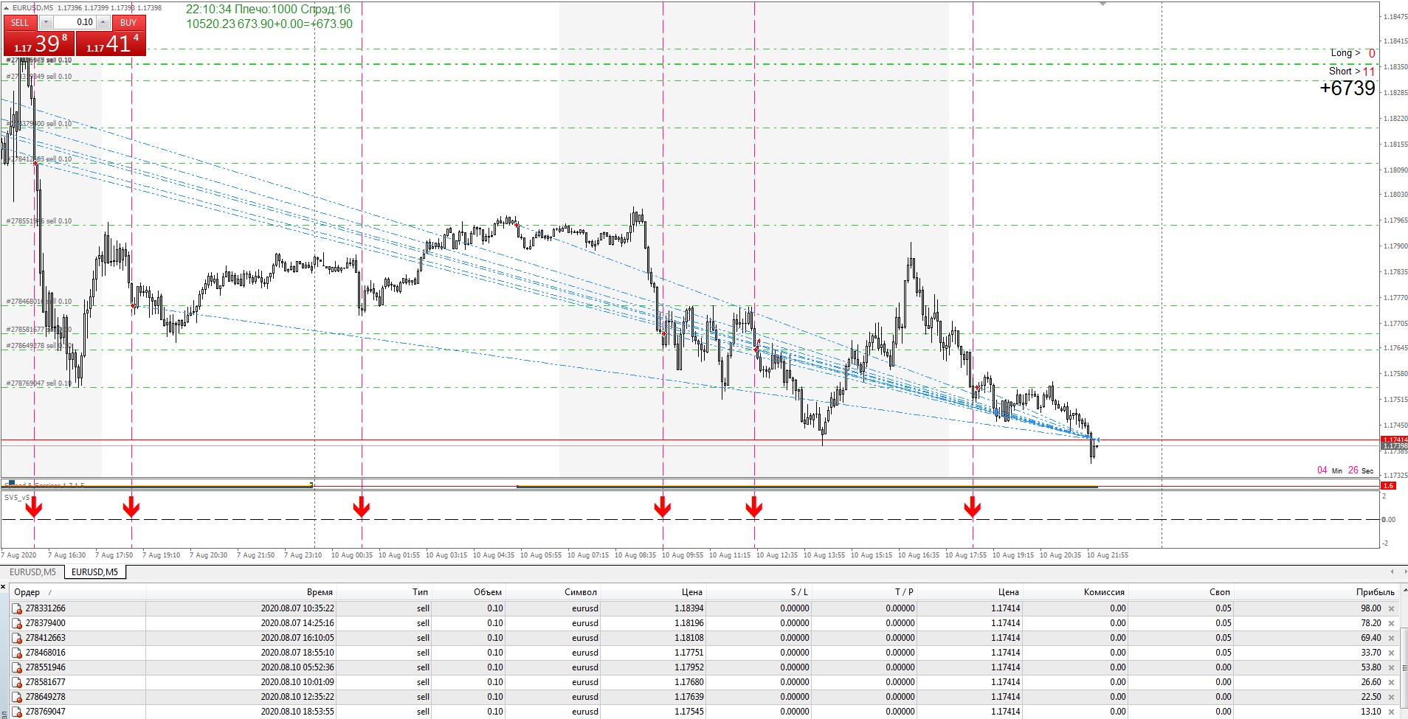Click the #278769047 sell 0.10 chart label
Image resolution: width=1408 pixels, height=719 pixels.
coord(39,383)
